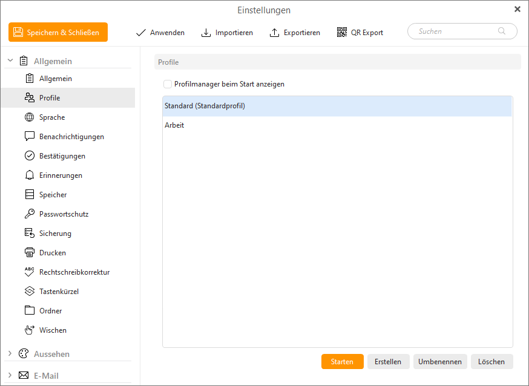Click Speichern & Schließen button
This screenshot has width=529, height=386.
(x=58, y=33)
